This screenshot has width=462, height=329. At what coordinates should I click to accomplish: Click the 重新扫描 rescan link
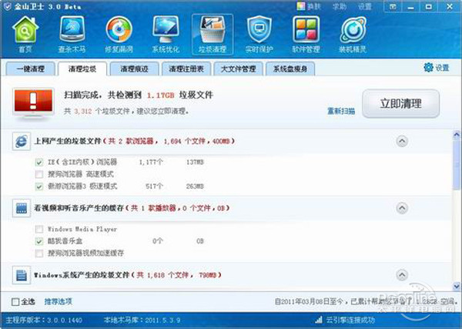tap(341, 111)
